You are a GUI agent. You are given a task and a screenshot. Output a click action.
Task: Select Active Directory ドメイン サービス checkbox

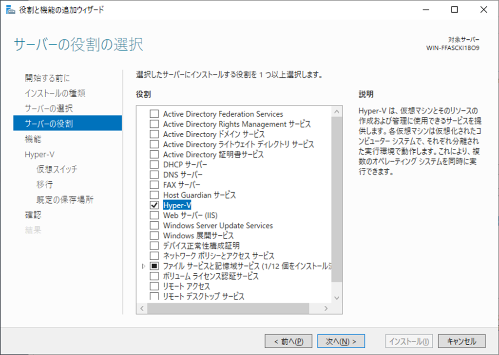click(x=154, y=134)
